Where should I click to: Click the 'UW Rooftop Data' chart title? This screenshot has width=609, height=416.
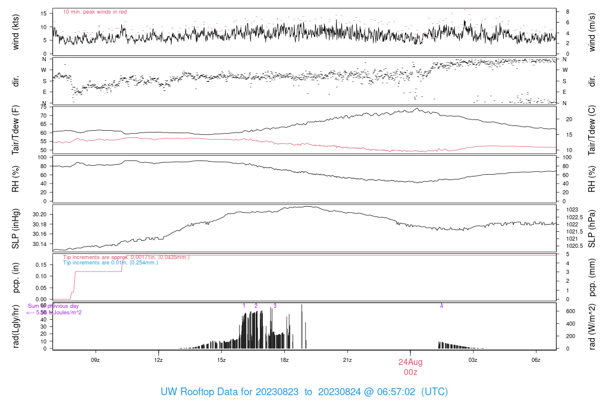304,392
